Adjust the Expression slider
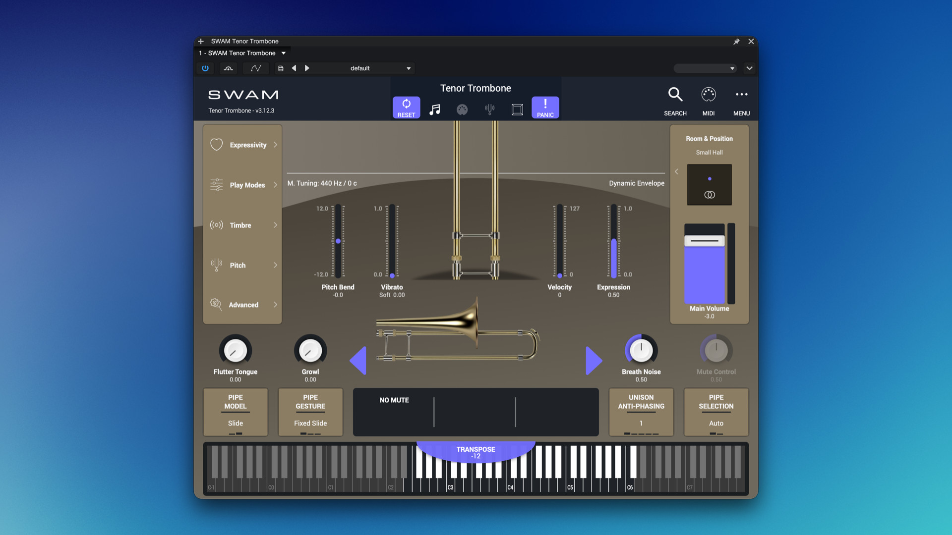Viewport: 952px width, 535px height. point(613,241)
